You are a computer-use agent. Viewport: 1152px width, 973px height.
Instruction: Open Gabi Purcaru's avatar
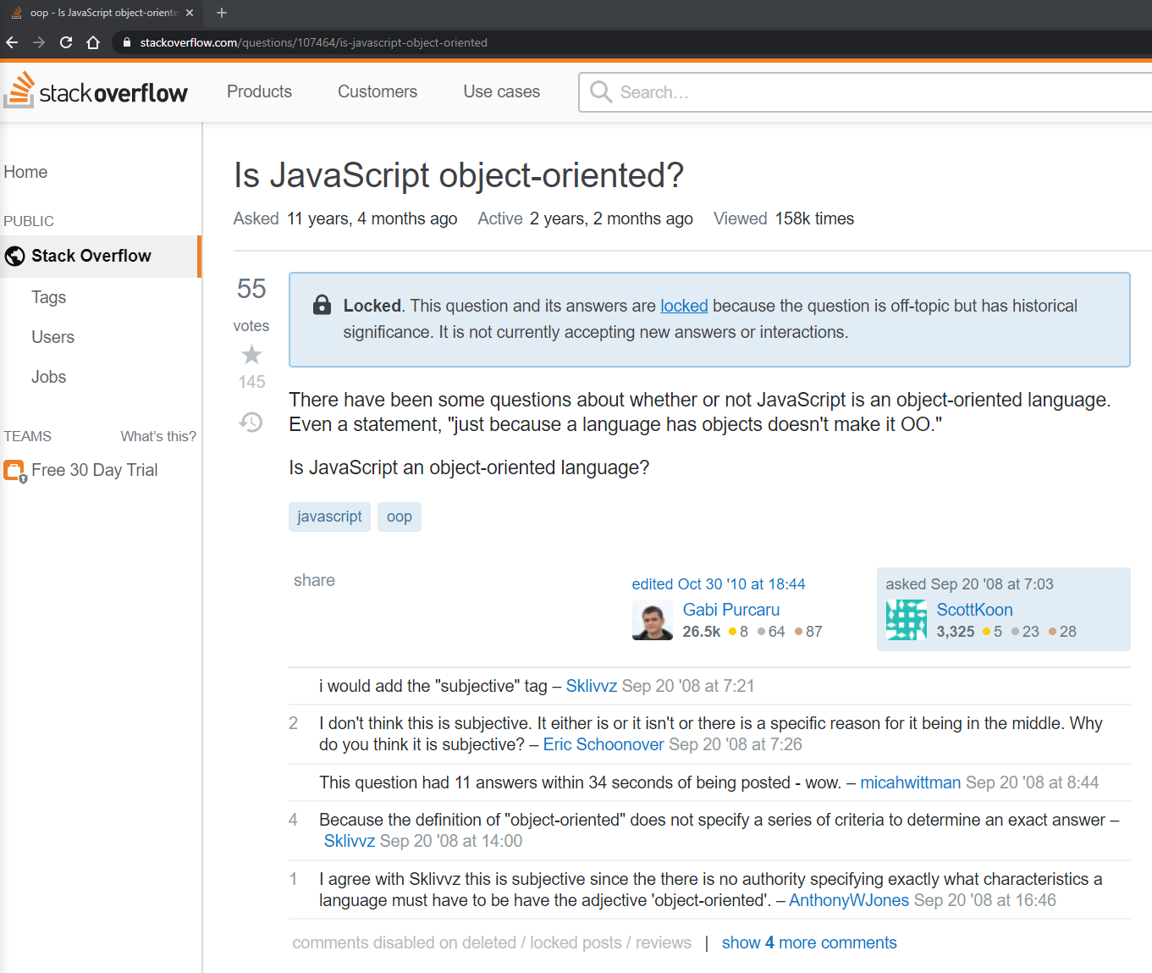[653, 621]
